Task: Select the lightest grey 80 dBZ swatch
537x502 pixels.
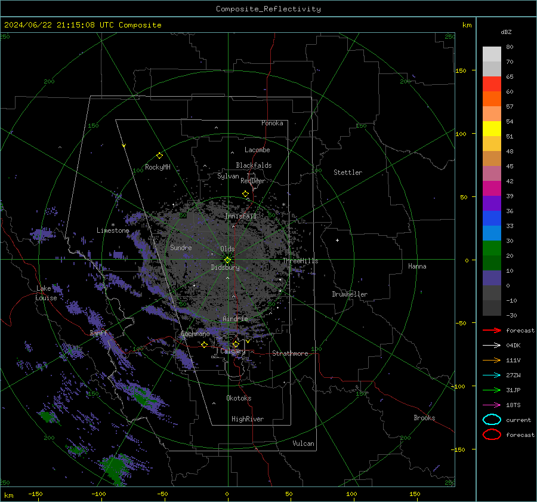Action: [492, 54]
